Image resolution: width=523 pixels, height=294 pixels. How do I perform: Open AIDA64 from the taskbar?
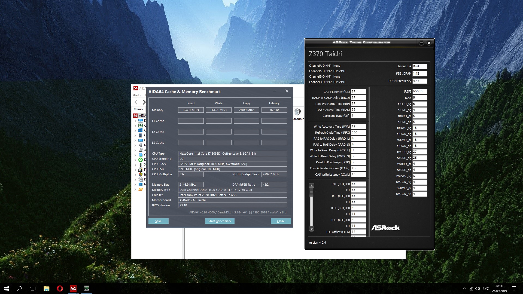pyautogui.click(x=73, y=289)
